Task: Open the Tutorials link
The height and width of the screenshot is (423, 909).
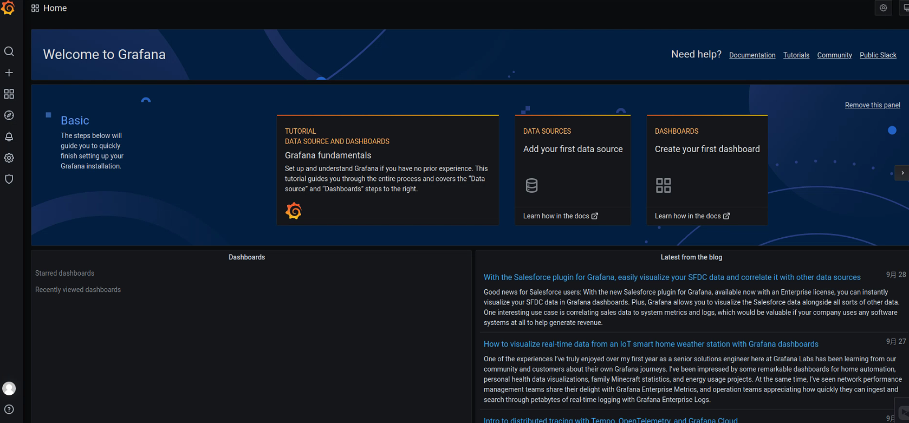Action: [796, 55]
